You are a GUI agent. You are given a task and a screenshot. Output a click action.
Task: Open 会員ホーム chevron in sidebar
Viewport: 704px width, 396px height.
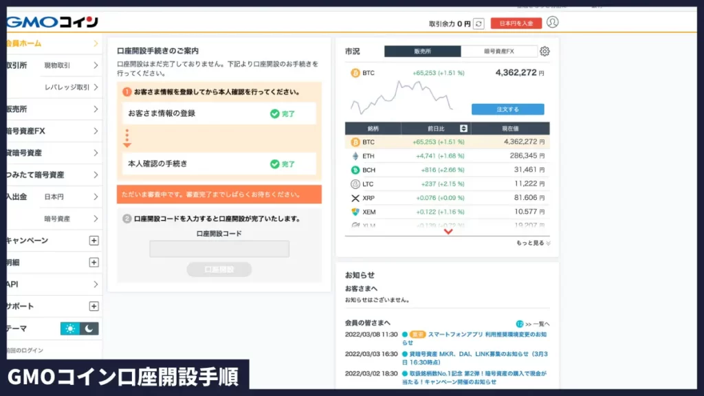coord(96,43)
